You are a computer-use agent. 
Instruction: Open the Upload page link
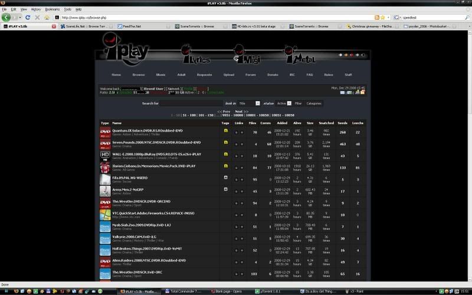pos(229,75)
